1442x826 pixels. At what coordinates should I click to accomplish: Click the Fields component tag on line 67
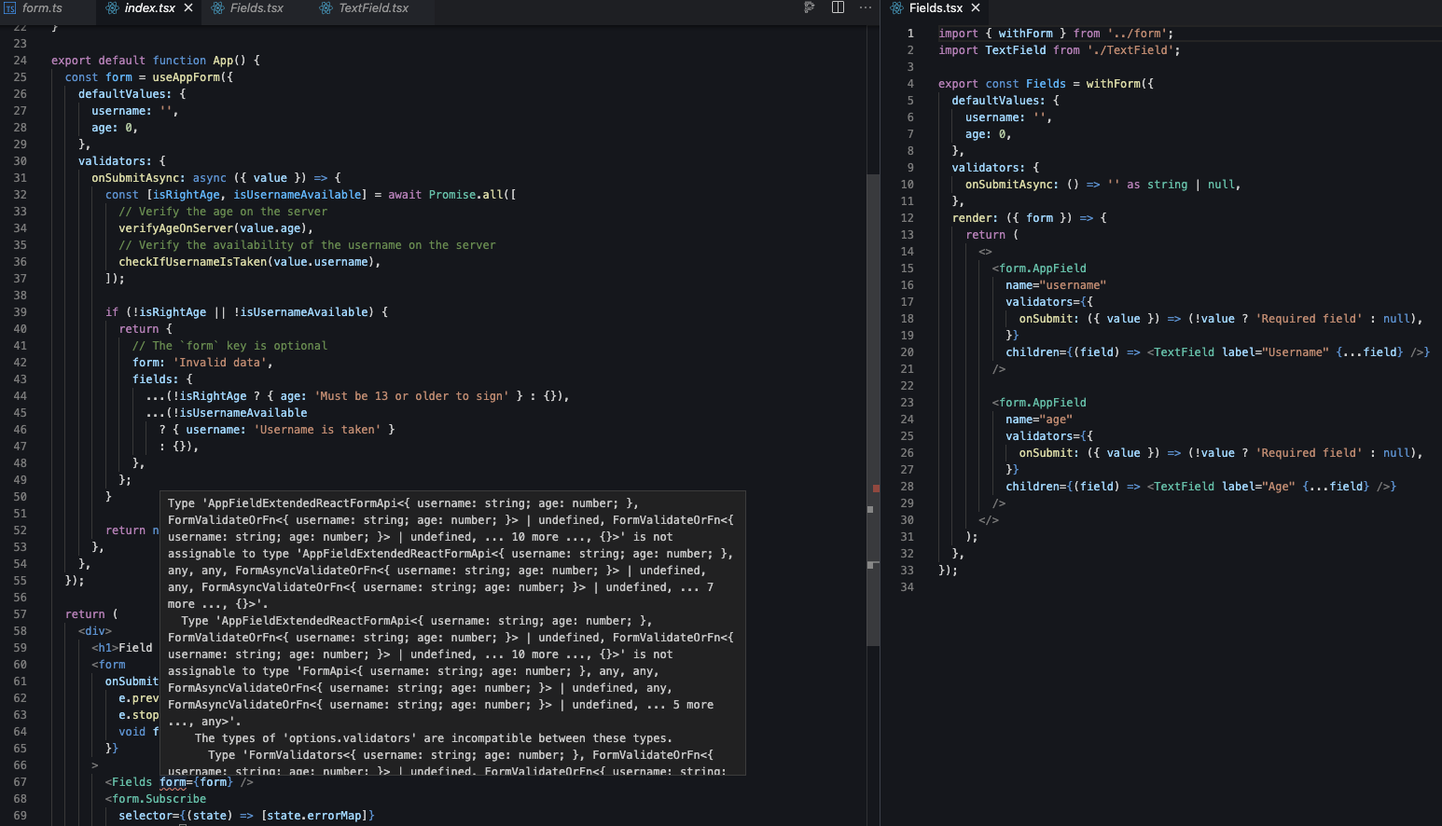(132, 782)
